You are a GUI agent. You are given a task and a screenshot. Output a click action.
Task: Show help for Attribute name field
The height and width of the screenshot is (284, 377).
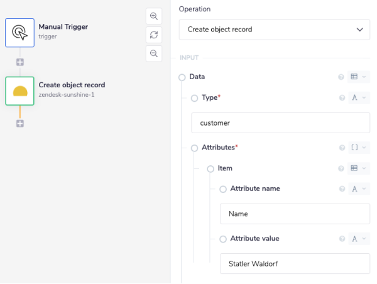(341, 189)
